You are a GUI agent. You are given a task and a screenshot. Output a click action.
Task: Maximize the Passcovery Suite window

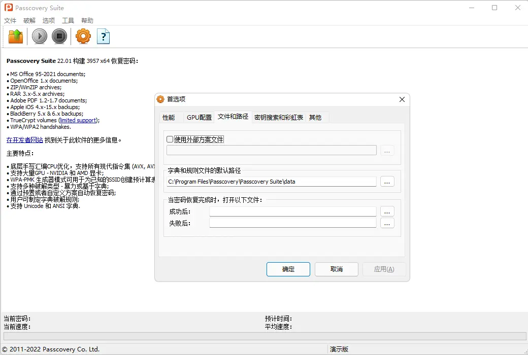pos(494,8)
